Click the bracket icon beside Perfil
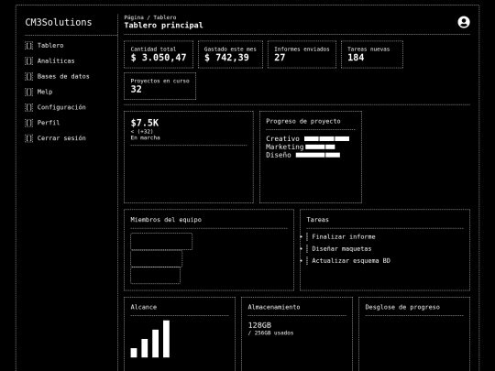The height and width of the screenshot is (371, 495). (x=28, y=123)
